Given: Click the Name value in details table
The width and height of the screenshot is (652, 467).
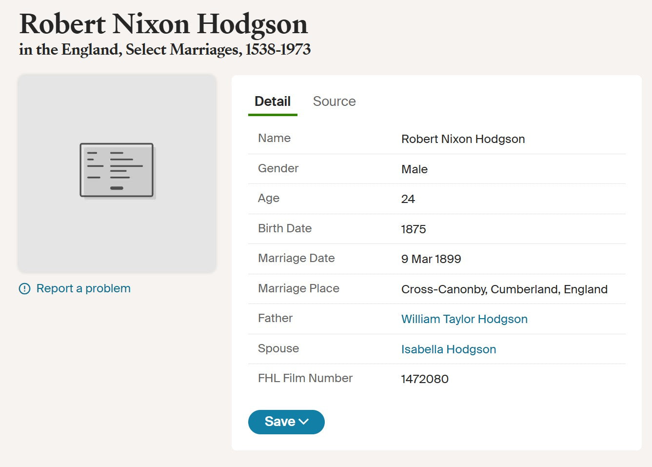Looking at the screenshot, I should [x=463, y=139].
